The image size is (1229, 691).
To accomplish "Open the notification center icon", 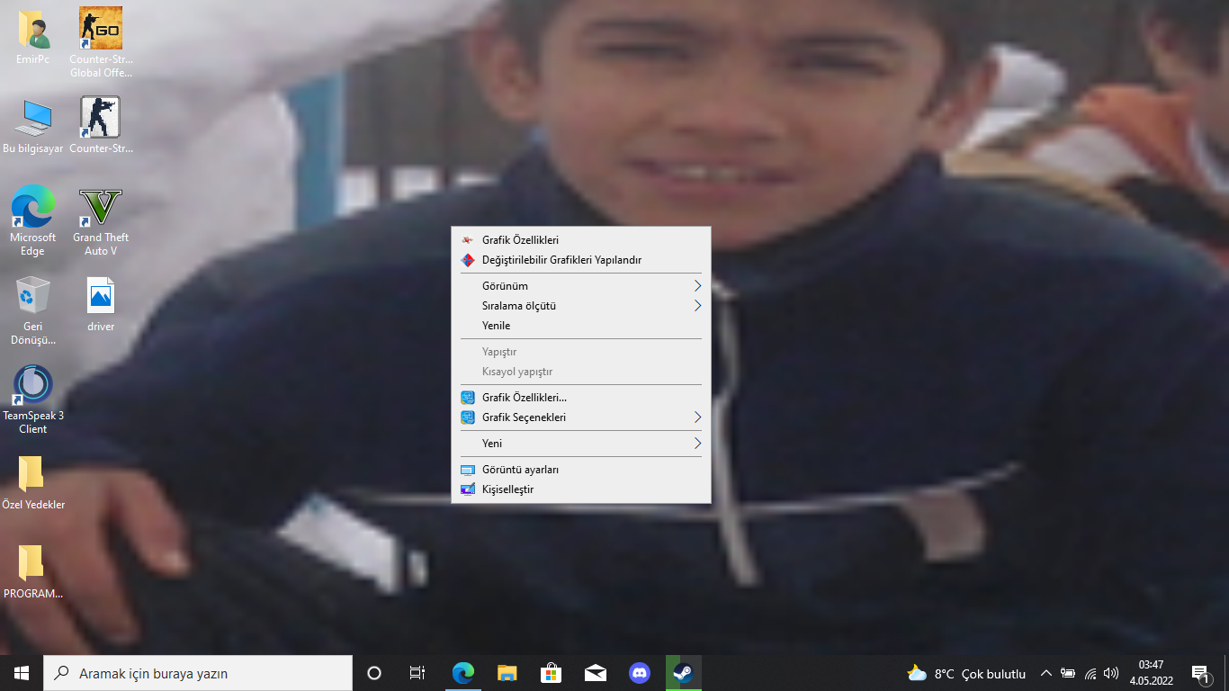I will point(1200,673).
